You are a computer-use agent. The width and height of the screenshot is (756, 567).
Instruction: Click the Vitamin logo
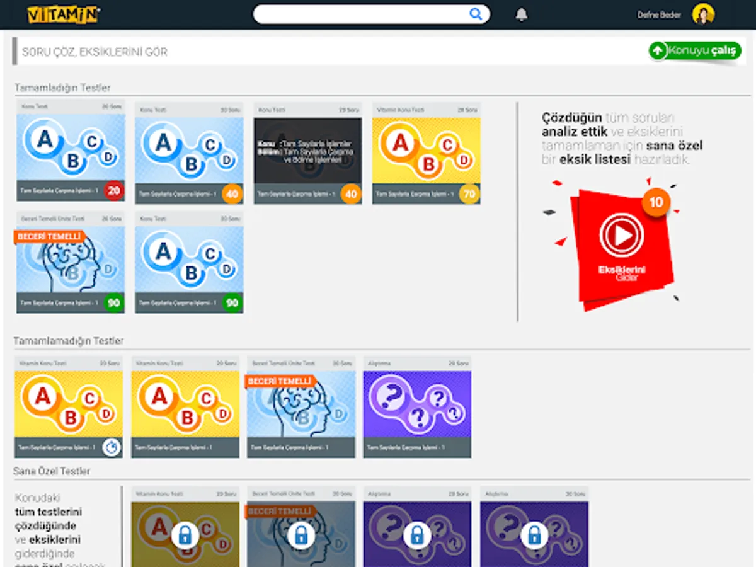click(x=63, y=14)
